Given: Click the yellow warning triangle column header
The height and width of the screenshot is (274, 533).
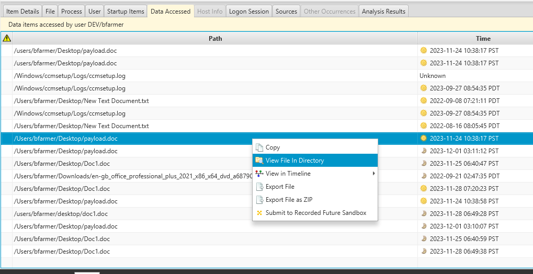Looking at the screenshot, I should click(7, 38).
